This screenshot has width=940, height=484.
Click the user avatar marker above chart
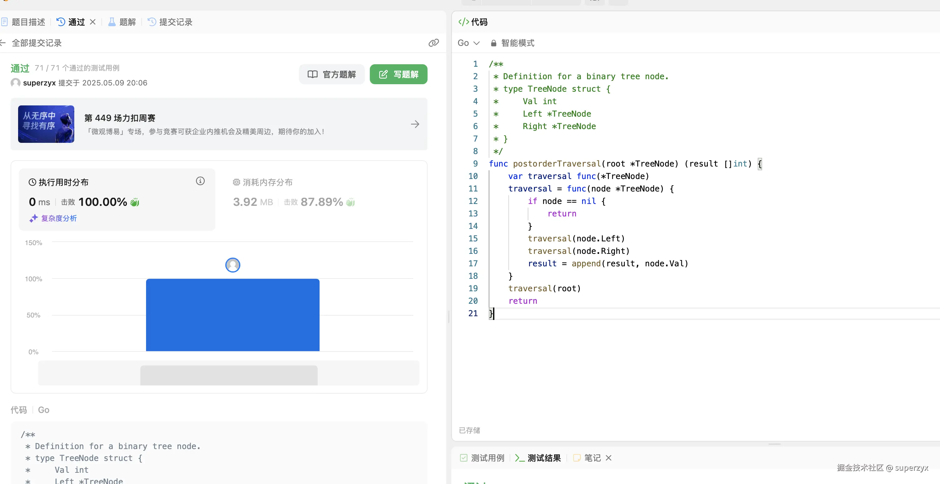pos(233,265)
